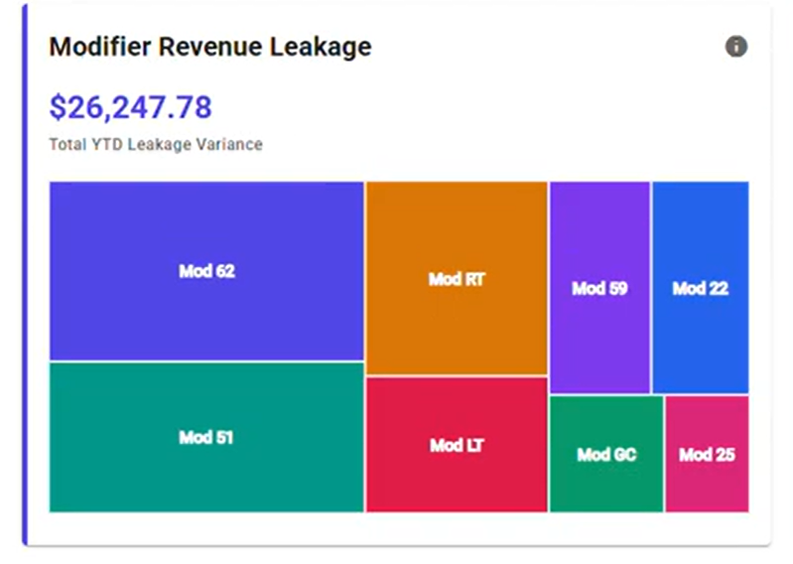Screen dimensions: 793x564
Task: Select the Mod GC treemap block
Action: [606, 454]
